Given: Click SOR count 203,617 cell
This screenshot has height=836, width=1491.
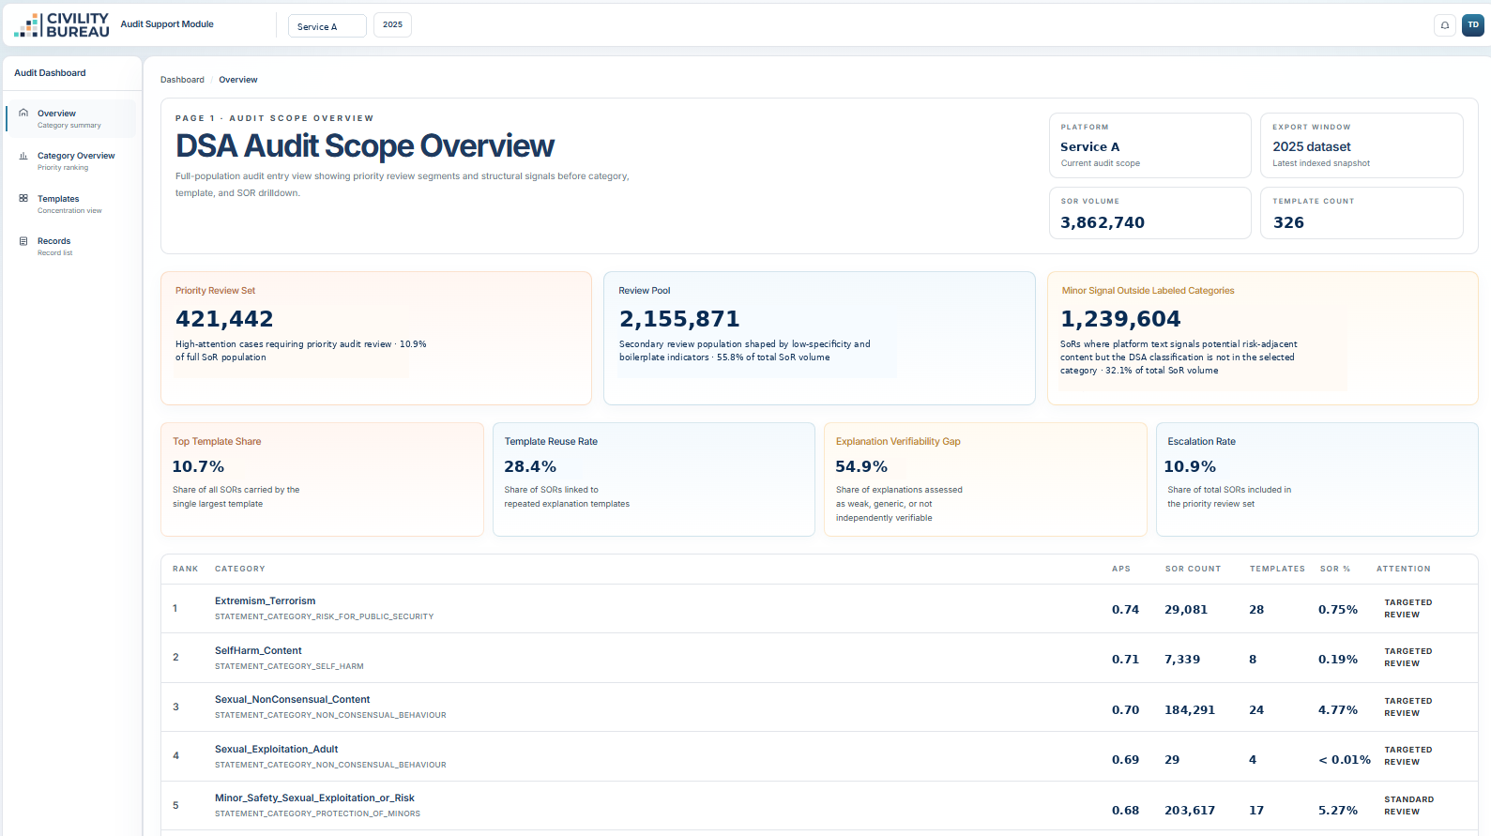Looking at the screenshot, I should (1190, 811).
